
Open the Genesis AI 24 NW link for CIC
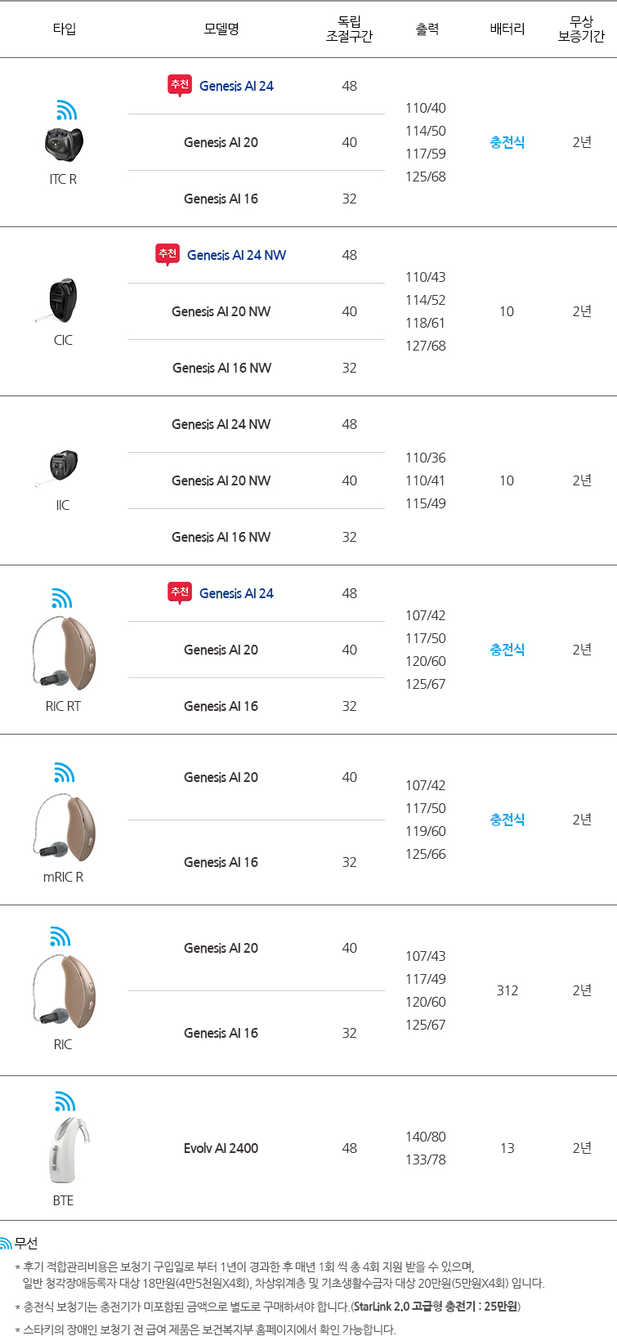coord(236,255)
